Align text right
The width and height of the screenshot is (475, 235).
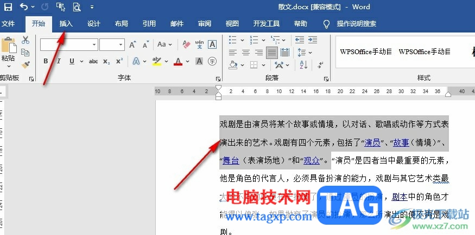259,53
